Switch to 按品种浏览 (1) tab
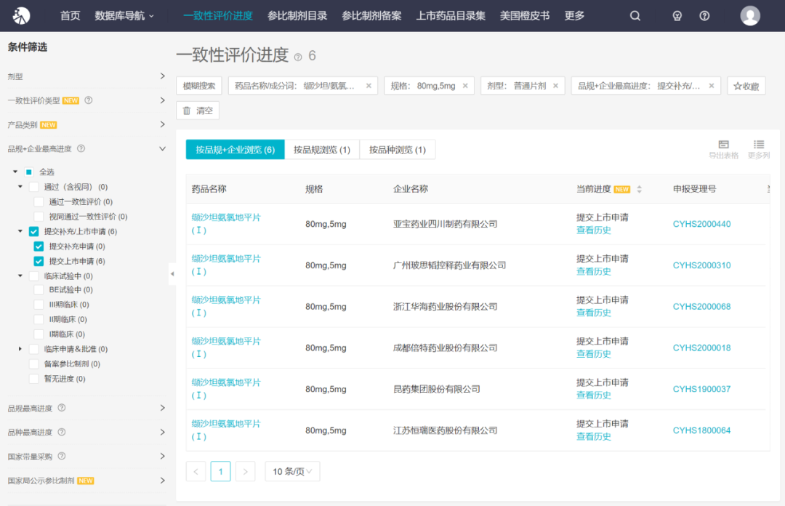785x506 pixels. [x=398, y=150]
